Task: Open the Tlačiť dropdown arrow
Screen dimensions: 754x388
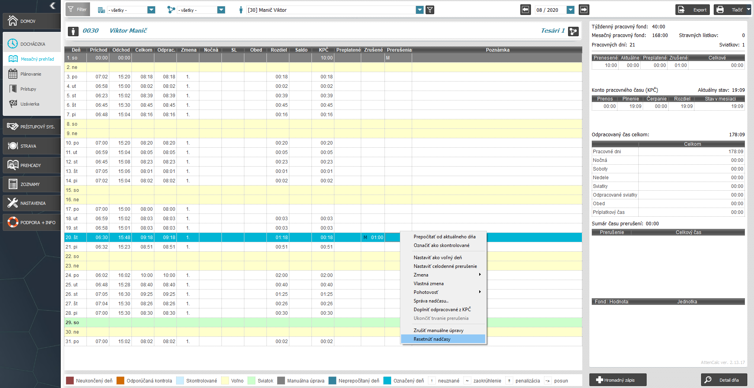Action: click(x=748, y=9)
